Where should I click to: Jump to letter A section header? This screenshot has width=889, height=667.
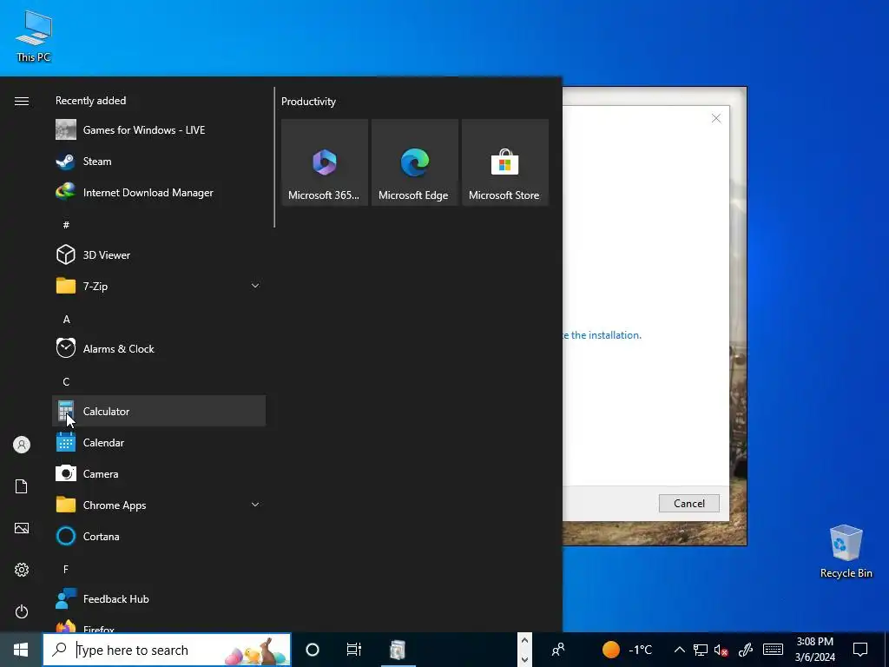[66, 320]
